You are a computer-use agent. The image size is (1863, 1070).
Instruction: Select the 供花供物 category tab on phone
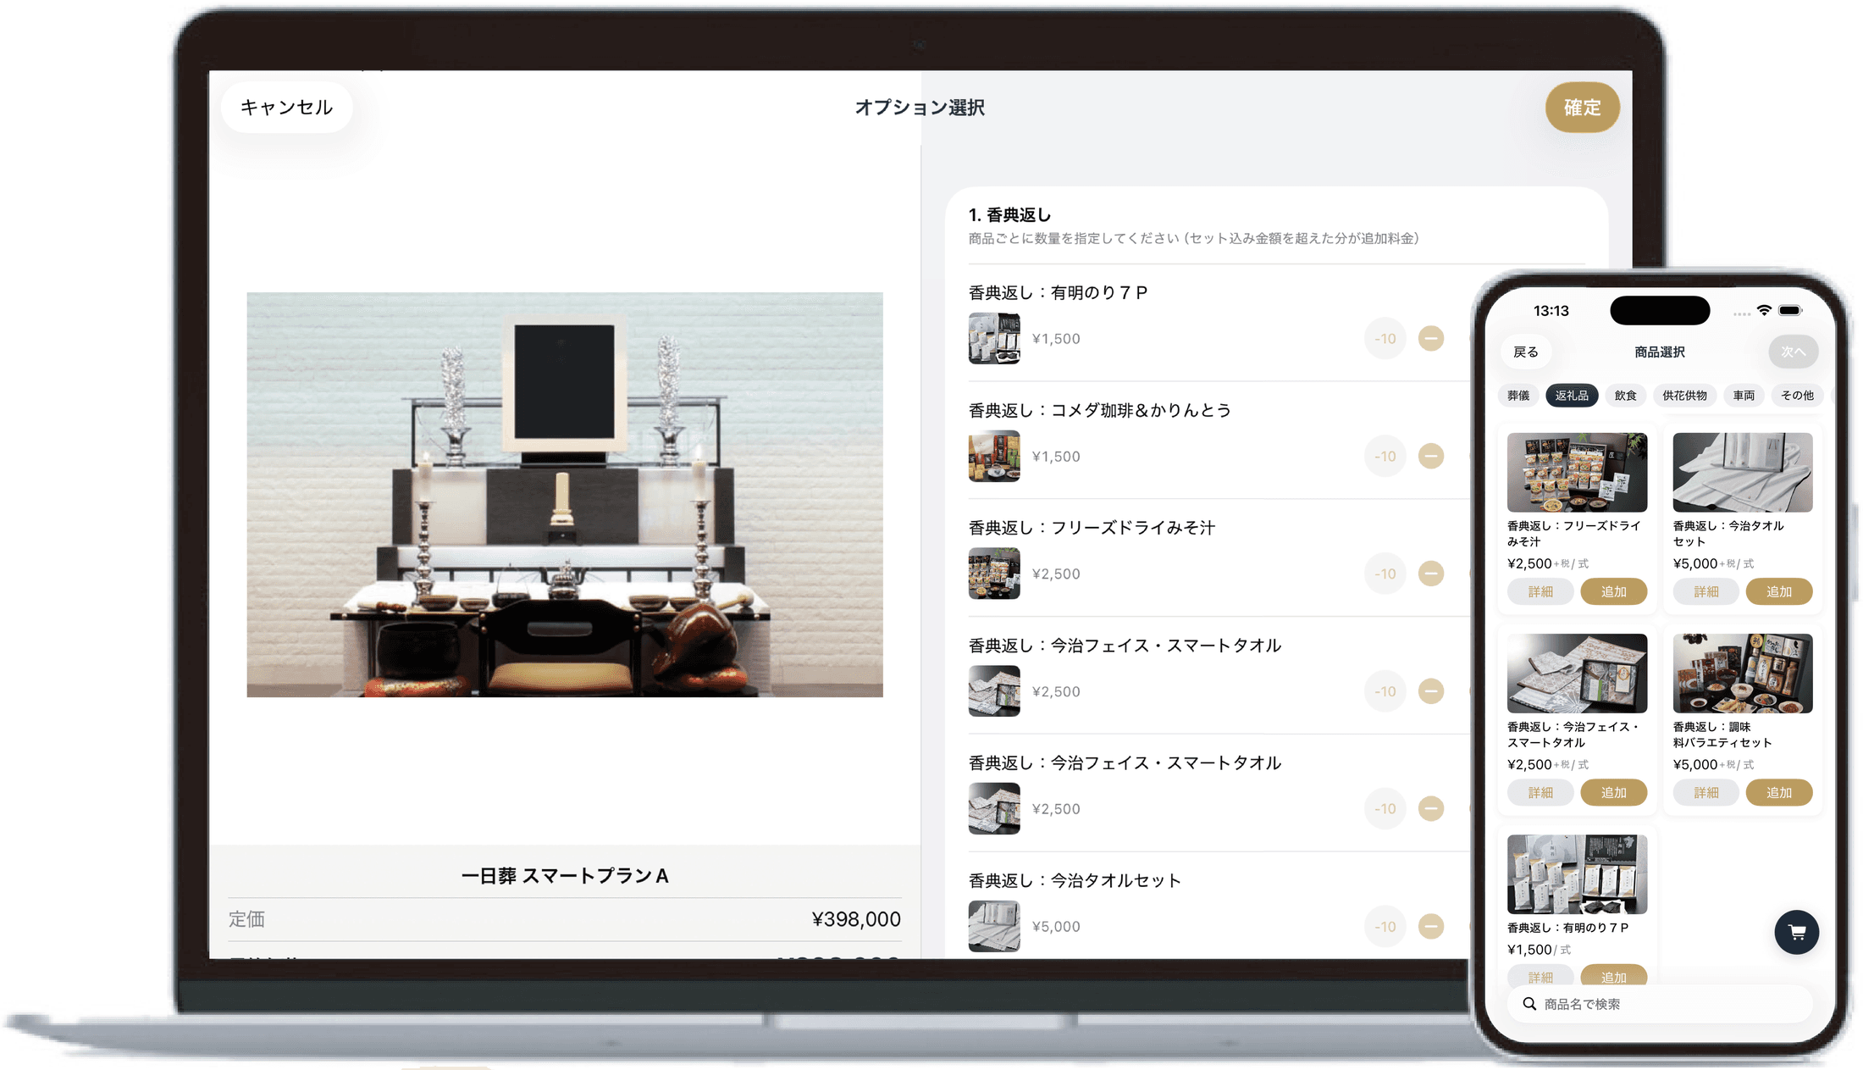tap(1684, 396)
